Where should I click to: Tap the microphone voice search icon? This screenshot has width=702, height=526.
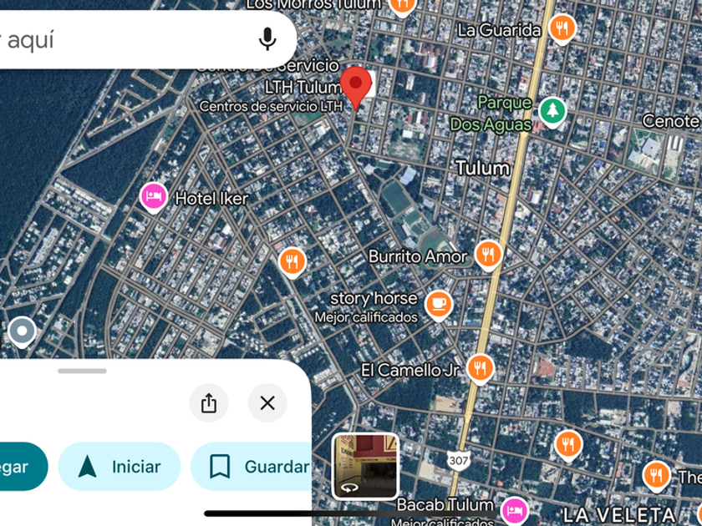click(x=267, y=39)
